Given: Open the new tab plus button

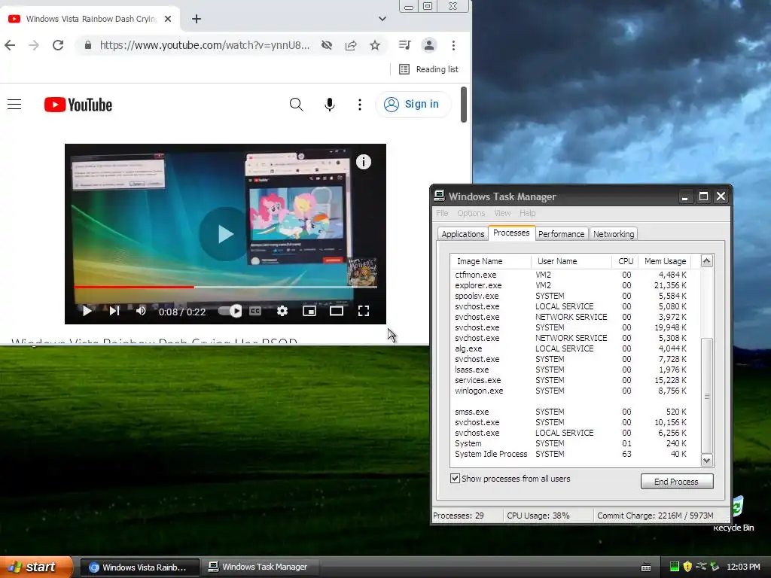Looking at the screenshot, I should coord(197,19).
